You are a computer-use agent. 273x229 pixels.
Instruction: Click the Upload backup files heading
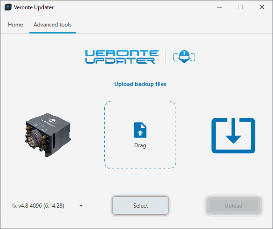pos(140,84)
